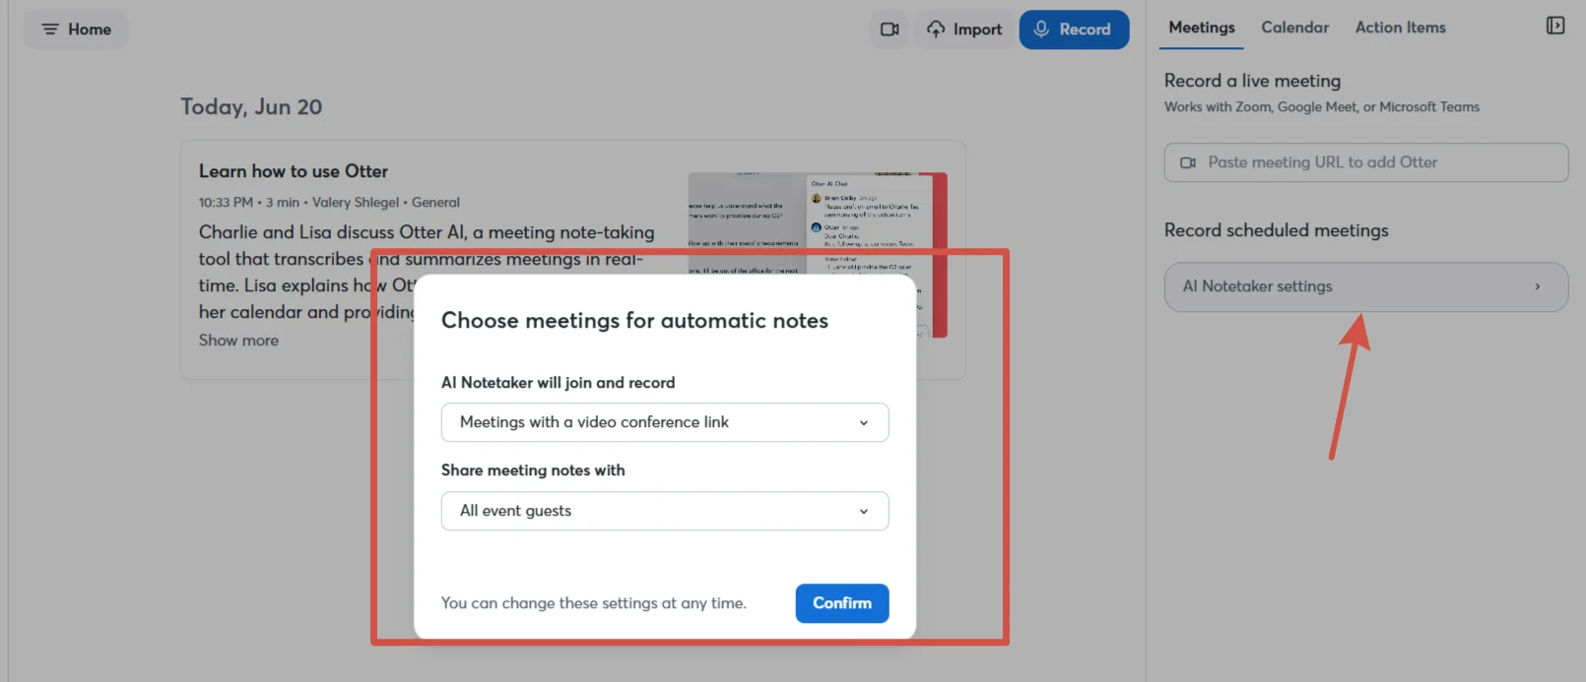Click the You can change these settings text
Image resolution: width=1586 pixels, height=682 pixels.
pos(594,603)
